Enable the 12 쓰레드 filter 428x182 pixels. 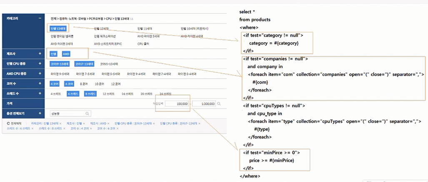(109, 93)
